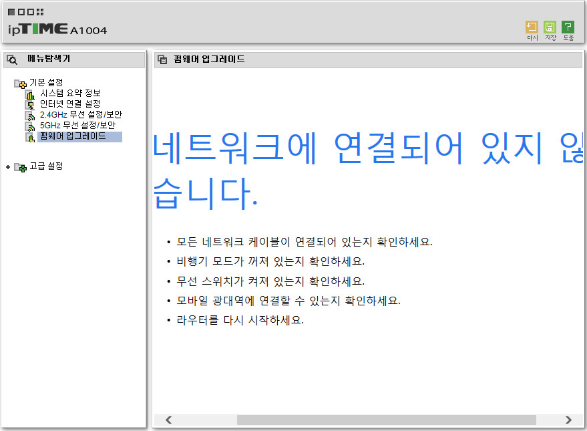Viewport: 587px width, 431px height.
Task: Click the text "비행기 모드가 꺼져 있는지 확인하세요."
Action: 270,261
